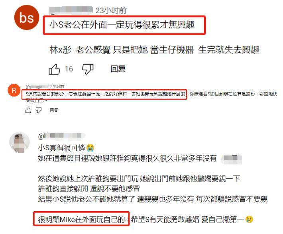Click the sad emoji after 愛自己擺第一
Image resolution: width=283 pixels, height=234 pixels.
point(249,219)
